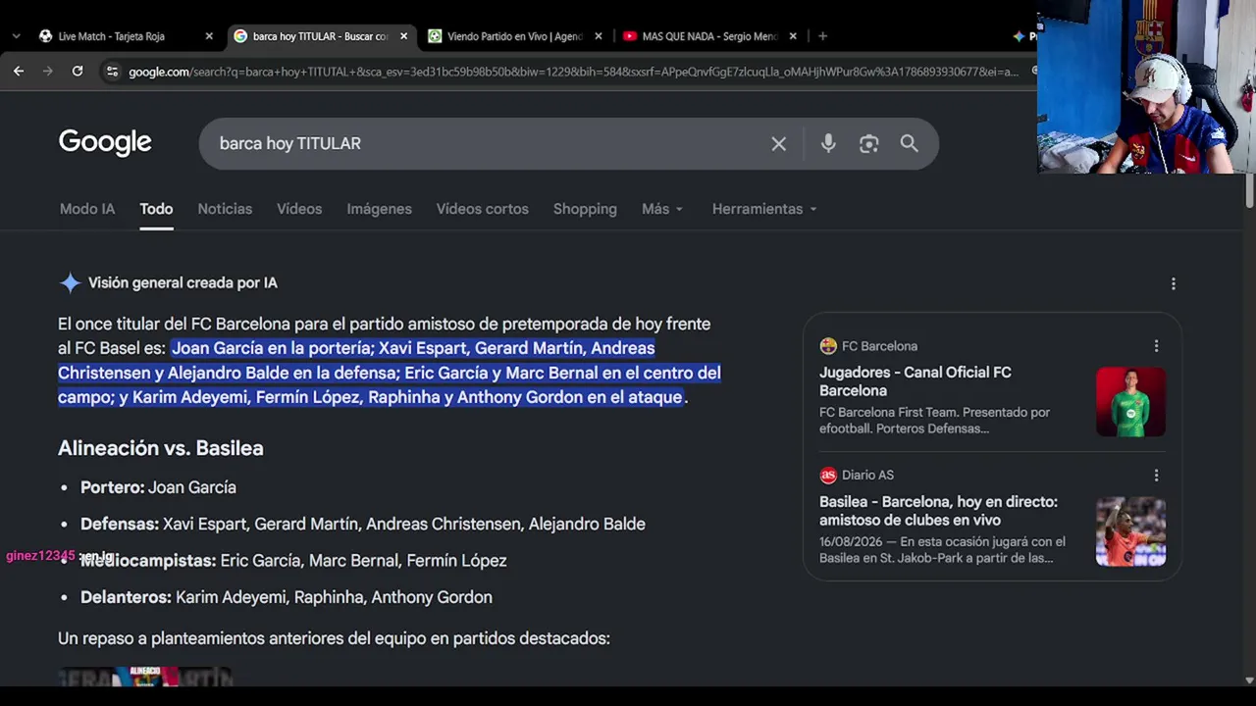
Task: Click the Diario AS source favicon
Action: click(828, 476)
